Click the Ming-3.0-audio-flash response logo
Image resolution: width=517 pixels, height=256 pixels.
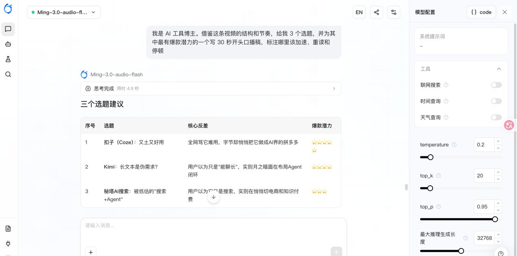[84, 75]
